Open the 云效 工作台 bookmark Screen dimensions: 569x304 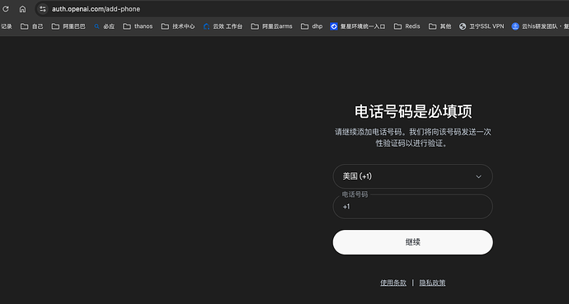pyautogui.click(x=223, y=26)
